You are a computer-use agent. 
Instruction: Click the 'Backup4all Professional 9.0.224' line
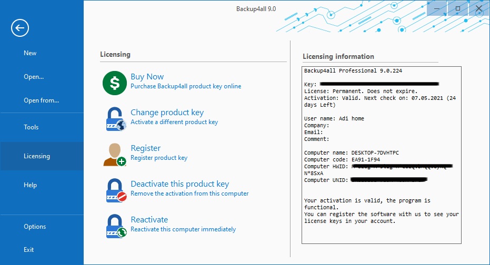point(353,71)
